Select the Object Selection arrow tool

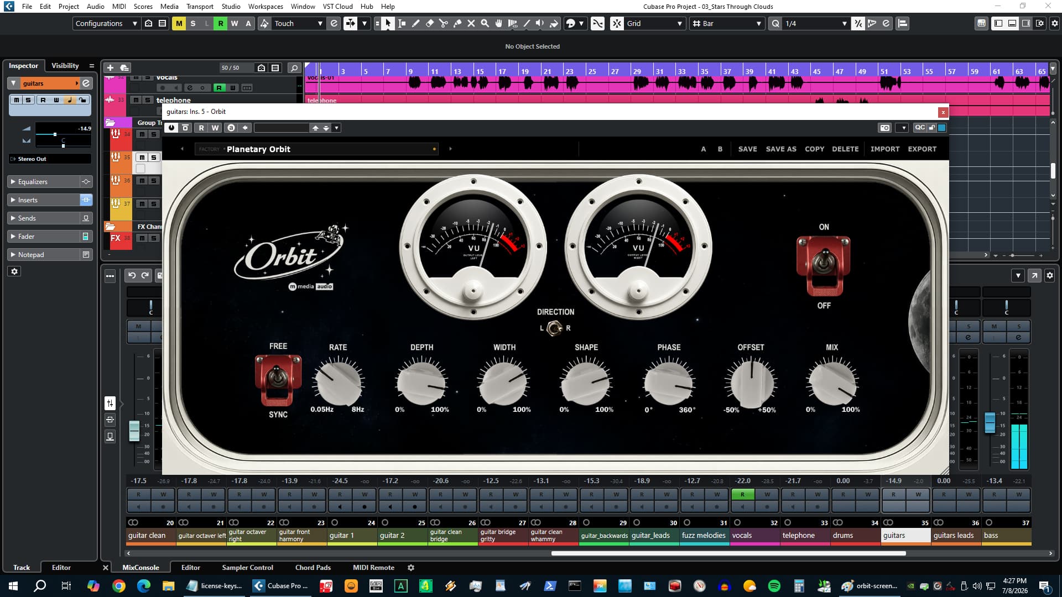click(388, 23)
